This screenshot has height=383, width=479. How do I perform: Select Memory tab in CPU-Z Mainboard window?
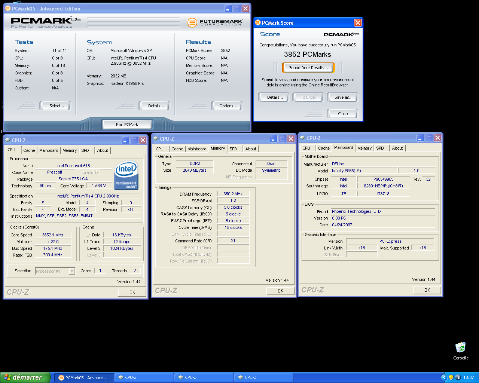click(364, 148)
